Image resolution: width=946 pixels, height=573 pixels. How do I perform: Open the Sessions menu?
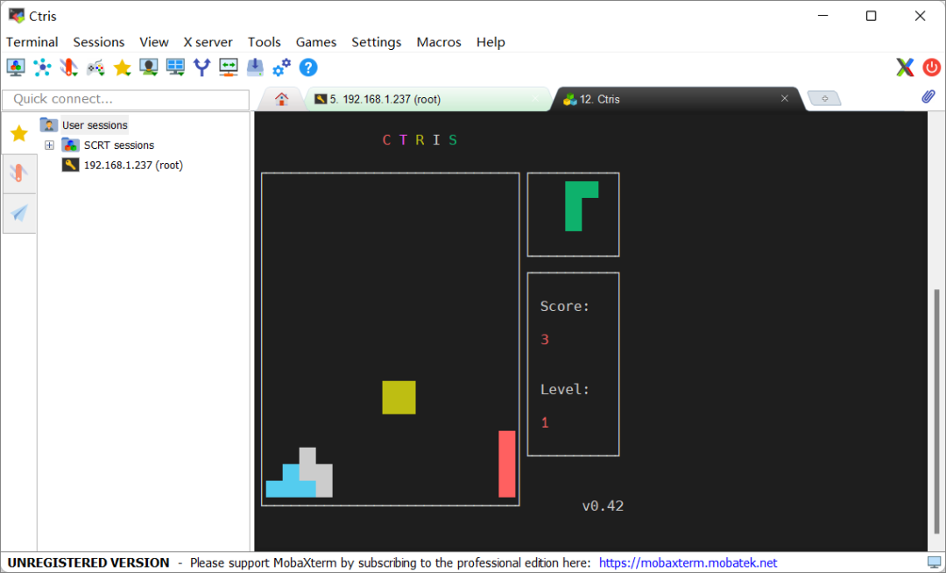click(x=99, y=42)
